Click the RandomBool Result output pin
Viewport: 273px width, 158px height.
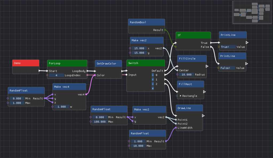point(165,30)
